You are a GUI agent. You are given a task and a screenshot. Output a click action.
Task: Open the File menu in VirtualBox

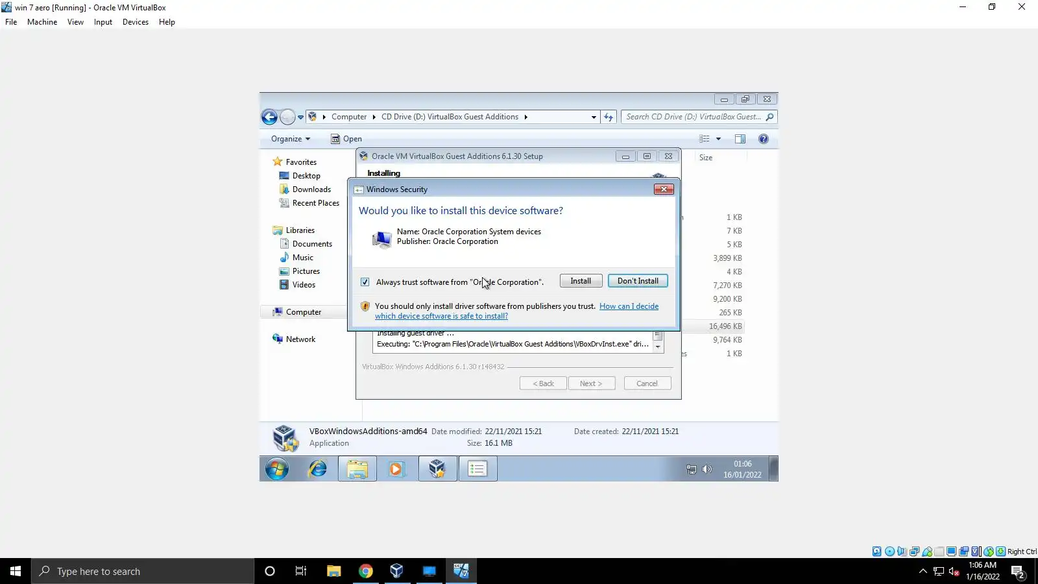click(11, 22)
